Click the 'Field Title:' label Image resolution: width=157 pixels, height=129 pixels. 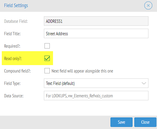click(12, 34)
